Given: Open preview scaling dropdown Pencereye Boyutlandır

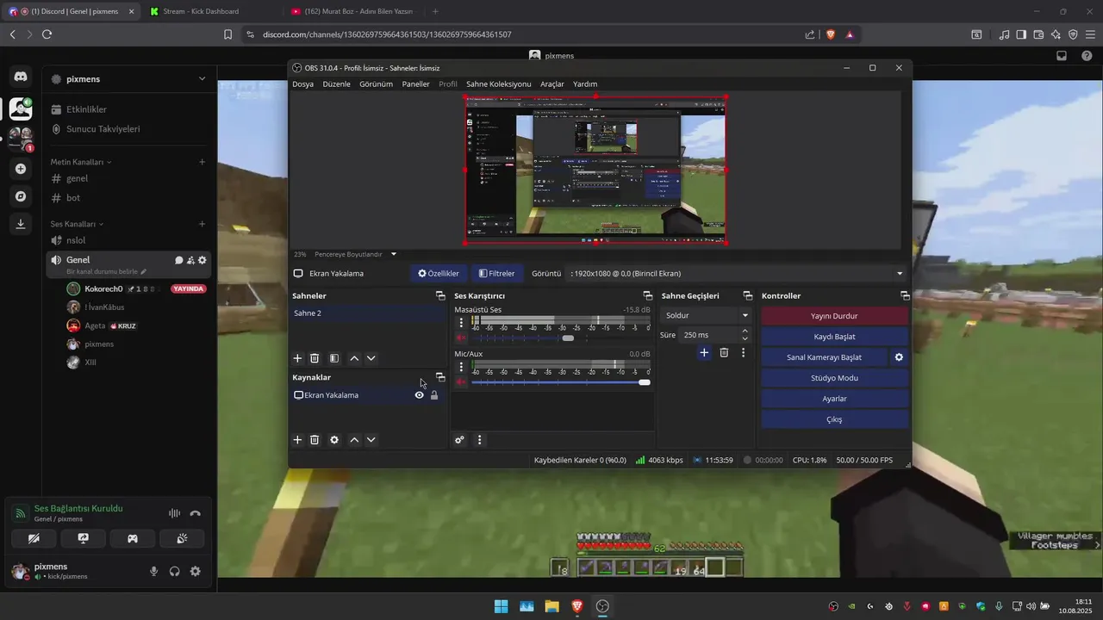Looking at the screenshot, I should click(x=394, y=254).
